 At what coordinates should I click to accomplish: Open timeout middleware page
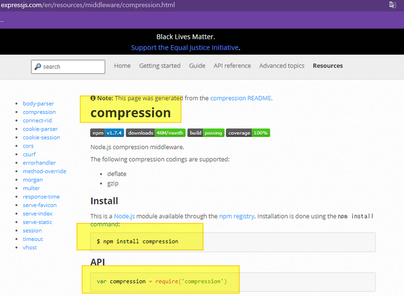33,239
